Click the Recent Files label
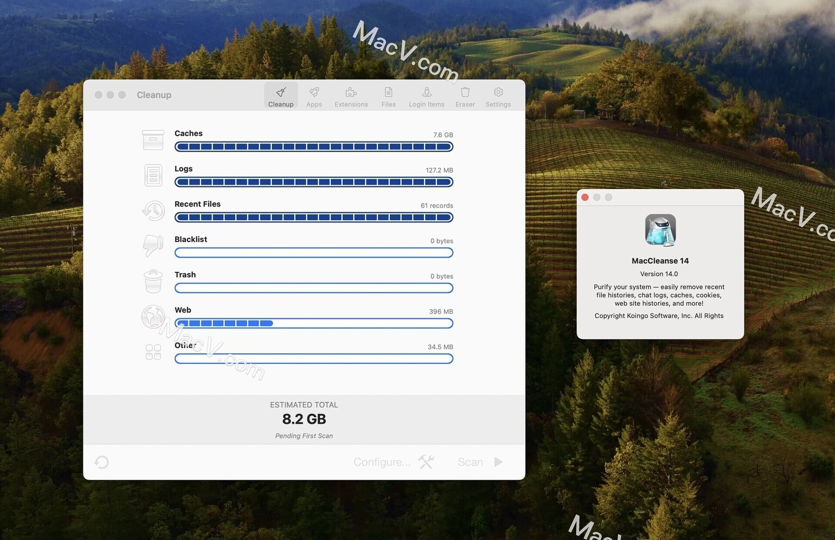The image size is (835, 540). click(198, 204)
